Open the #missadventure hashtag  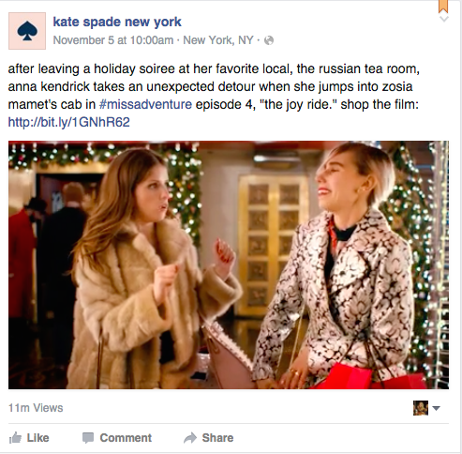click(x=145, y=104)
